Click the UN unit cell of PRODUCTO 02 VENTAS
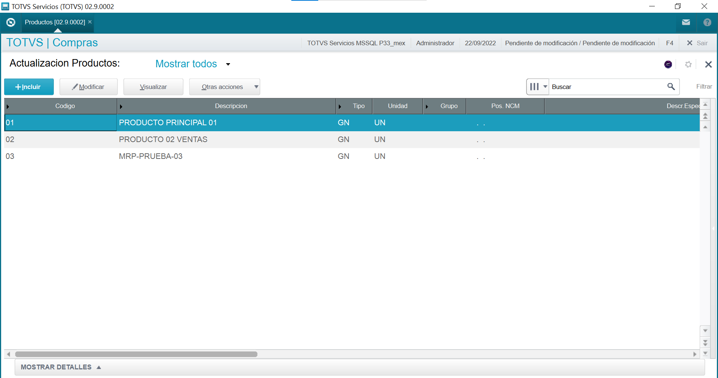Screen dimensions: 718x378 pyautogui.click(x=398, y=139)
